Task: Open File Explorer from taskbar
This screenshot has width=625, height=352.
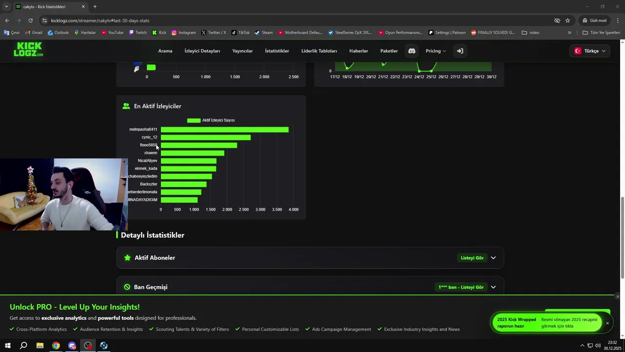Action: [40, 346]
